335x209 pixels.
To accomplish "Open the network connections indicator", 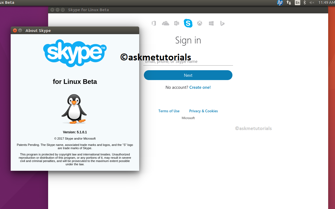I will pos(289,3).
